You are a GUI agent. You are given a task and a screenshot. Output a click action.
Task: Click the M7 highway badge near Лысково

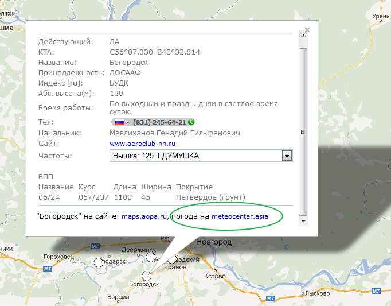pos(376,291)
